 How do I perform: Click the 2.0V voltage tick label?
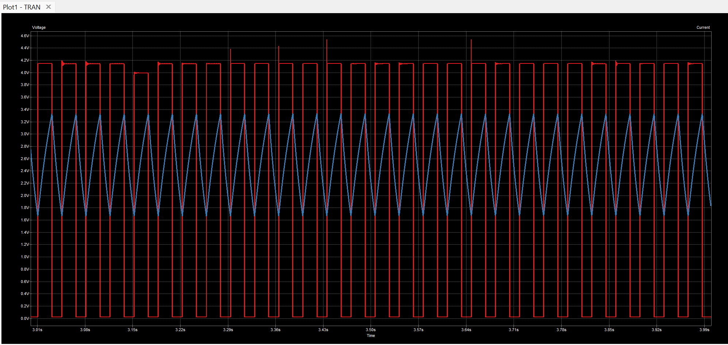point(25,195)
